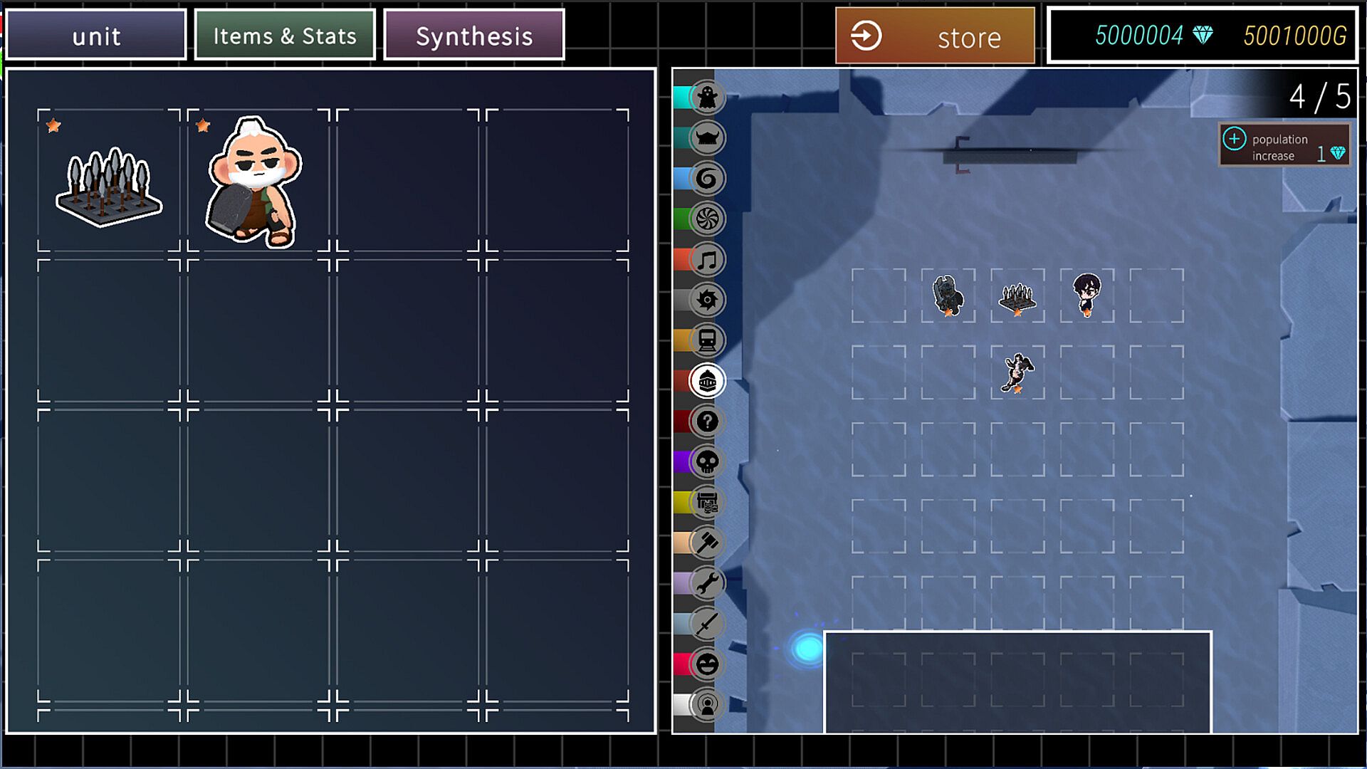Switch to Items & Stats tab

click(x=285, y=36)
